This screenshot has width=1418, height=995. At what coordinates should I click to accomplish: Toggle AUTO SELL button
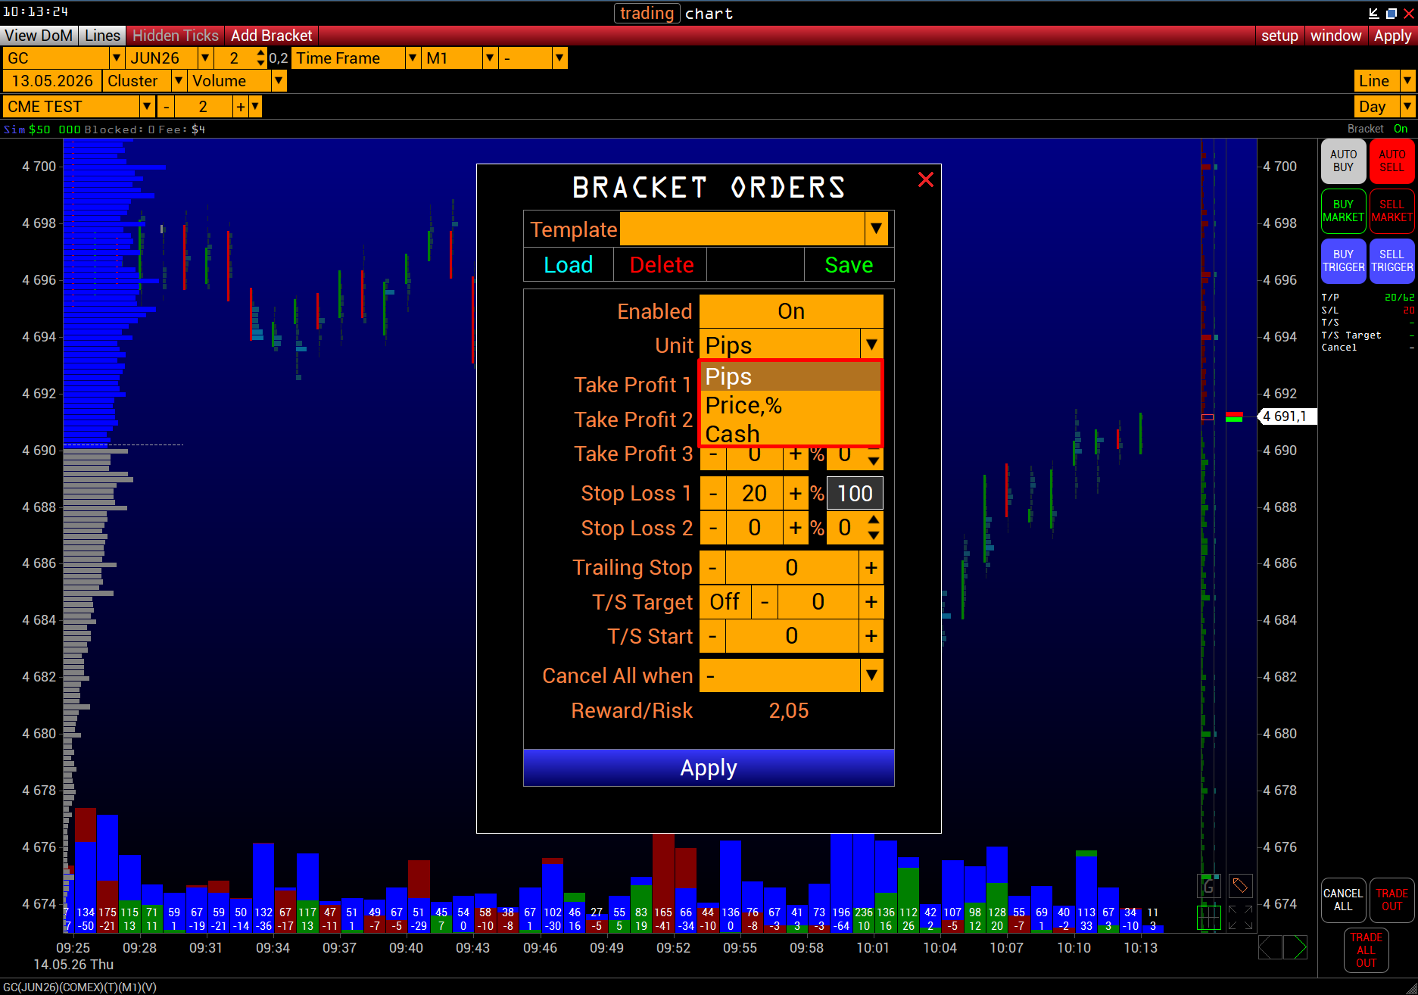(x=1392, y=161)
